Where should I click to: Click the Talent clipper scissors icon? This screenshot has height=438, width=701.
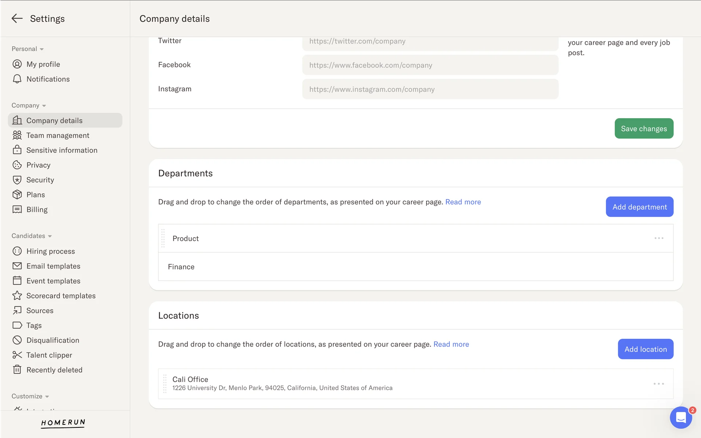[x=17, y=355]
